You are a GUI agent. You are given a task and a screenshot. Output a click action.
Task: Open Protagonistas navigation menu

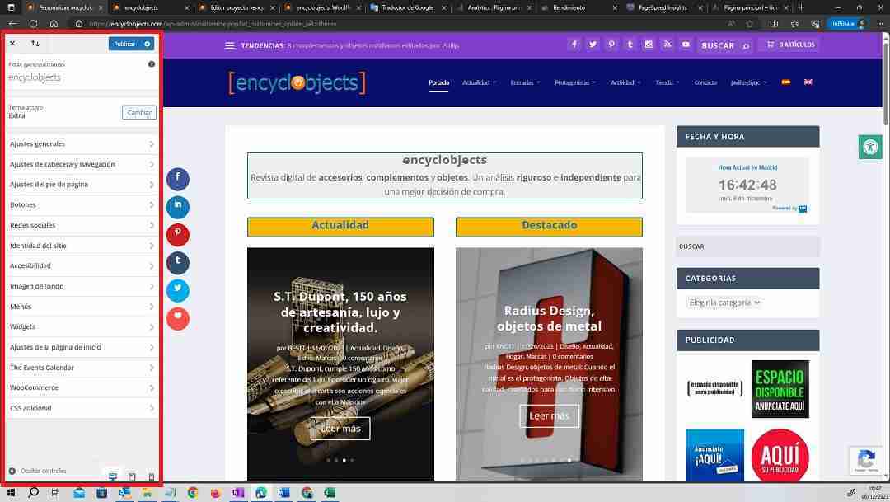[575, 83]
